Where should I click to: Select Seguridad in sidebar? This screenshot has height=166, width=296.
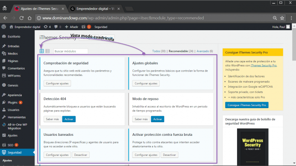[15, 152]
